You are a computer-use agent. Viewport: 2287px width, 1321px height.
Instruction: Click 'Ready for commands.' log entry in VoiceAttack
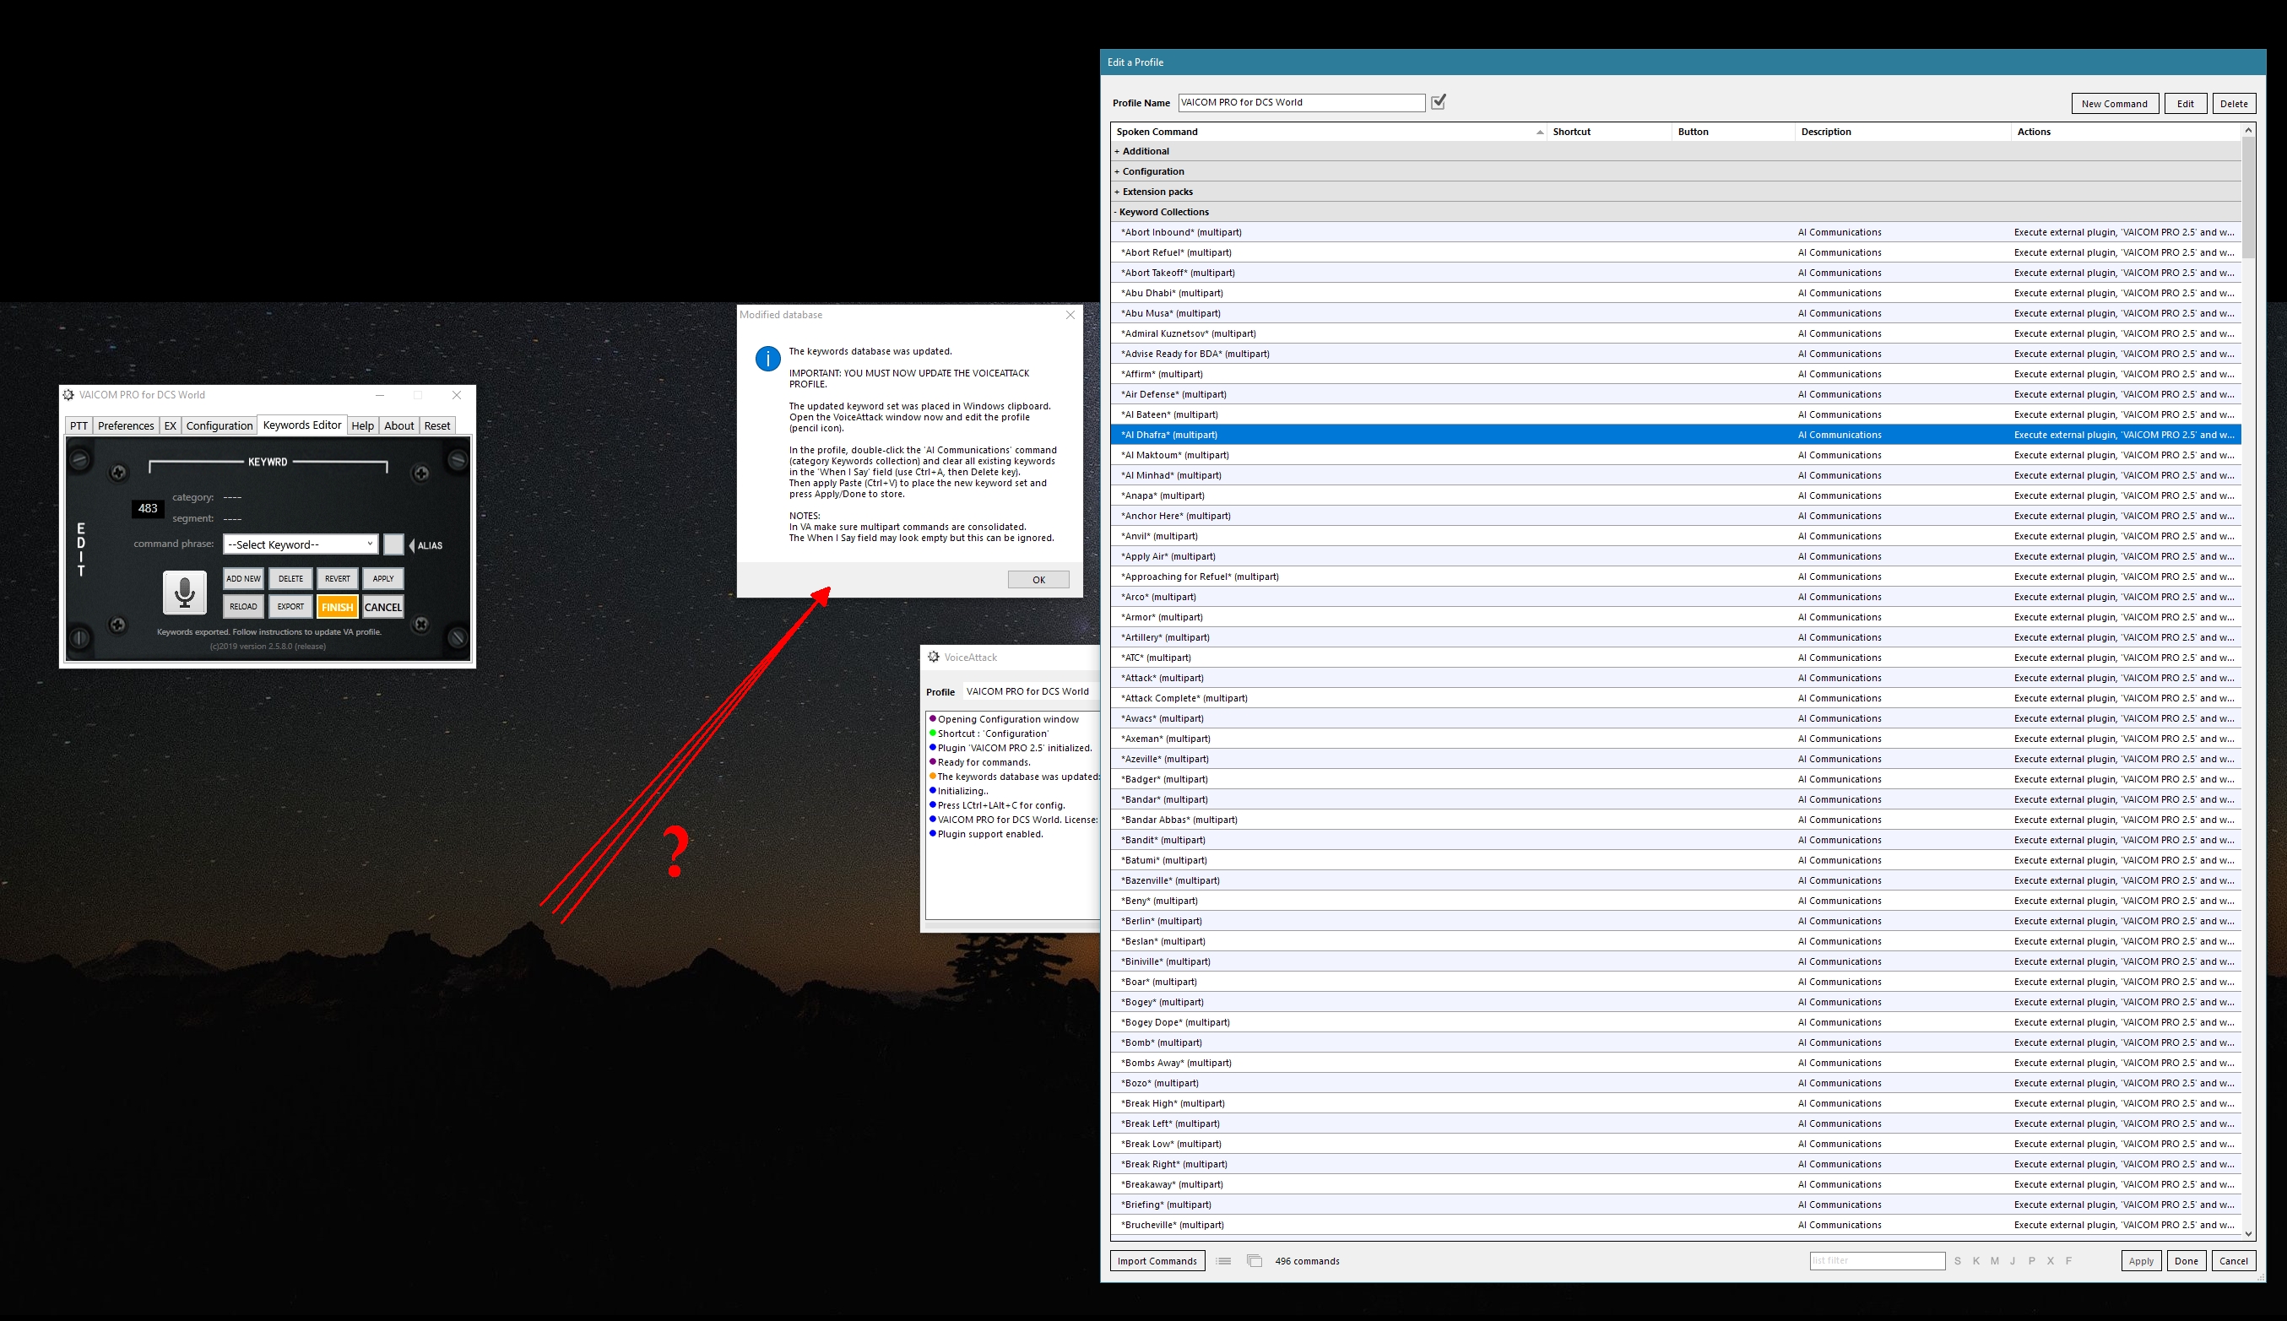(984, 762)
